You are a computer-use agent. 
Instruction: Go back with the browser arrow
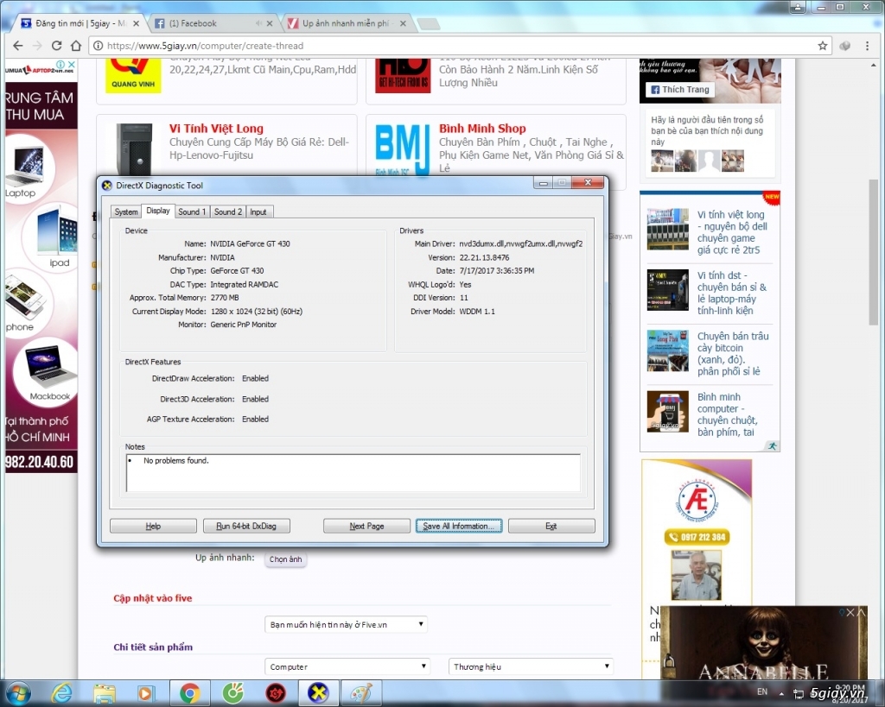(18, 46)
